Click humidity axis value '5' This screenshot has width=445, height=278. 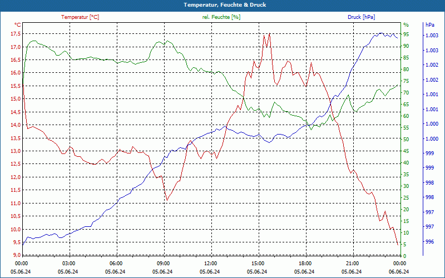pos(405,245)
